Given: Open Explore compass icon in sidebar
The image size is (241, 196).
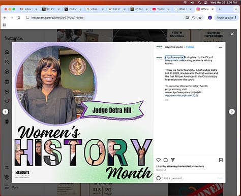Looking at the screenshot, I should coord(7,72).
